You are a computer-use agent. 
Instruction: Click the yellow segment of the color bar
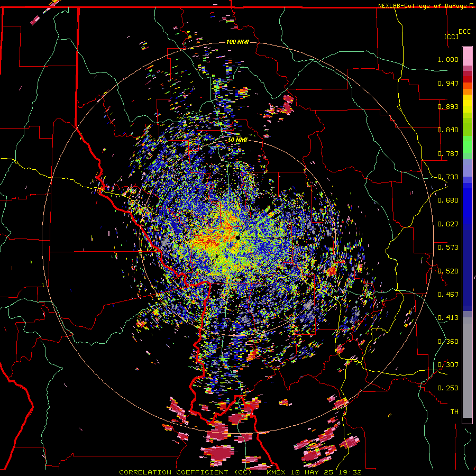pos(467,104)
